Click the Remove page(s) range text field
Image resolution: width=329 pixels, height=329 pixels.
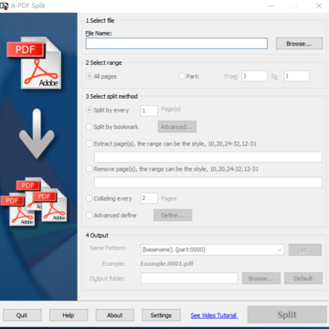tap(208, 182)
